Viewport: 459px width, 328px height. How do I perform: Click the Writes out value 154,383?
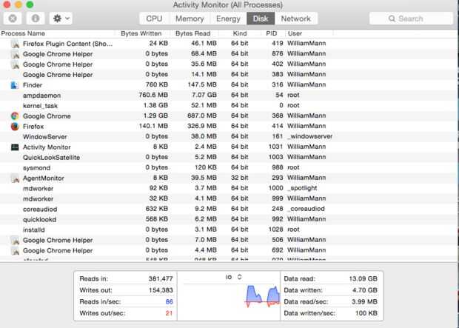[161, 290]
